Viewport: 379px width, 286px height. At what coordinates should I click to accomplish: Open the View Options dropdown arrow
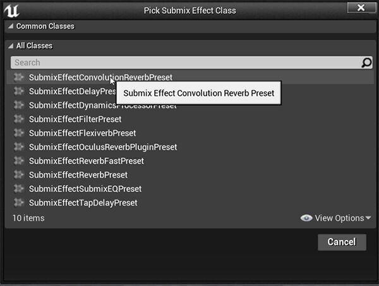(x=368, y=218)
